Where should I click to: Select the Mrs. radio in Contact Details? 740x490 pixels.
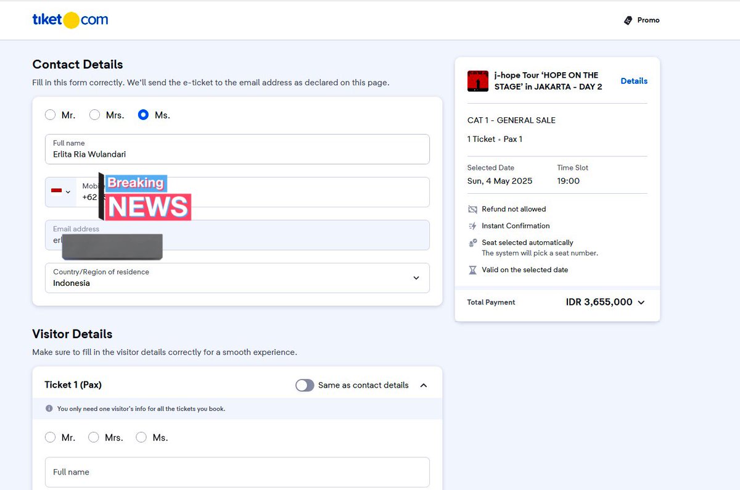pos(94,115)
